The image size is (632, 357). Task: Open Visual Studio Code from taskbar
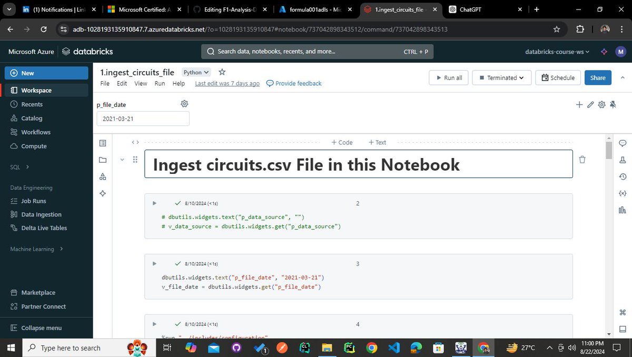394,348
